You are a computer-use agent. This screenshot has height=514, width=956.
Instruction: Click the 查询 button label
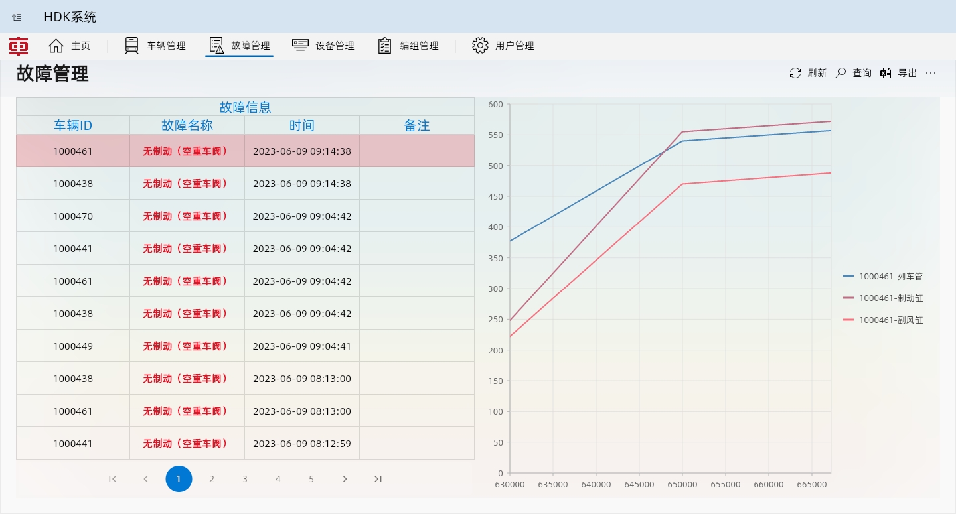(862, 73)
